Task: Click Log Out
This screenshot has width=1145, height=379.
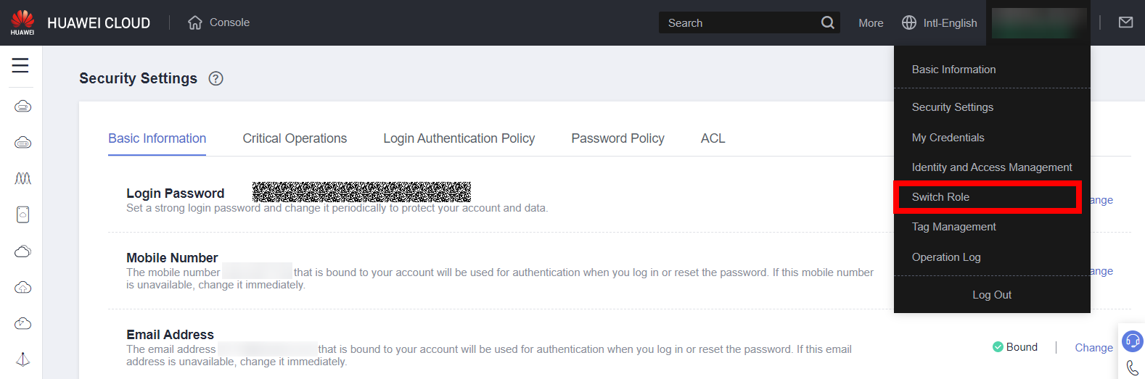Action: (x=991, y=295)
